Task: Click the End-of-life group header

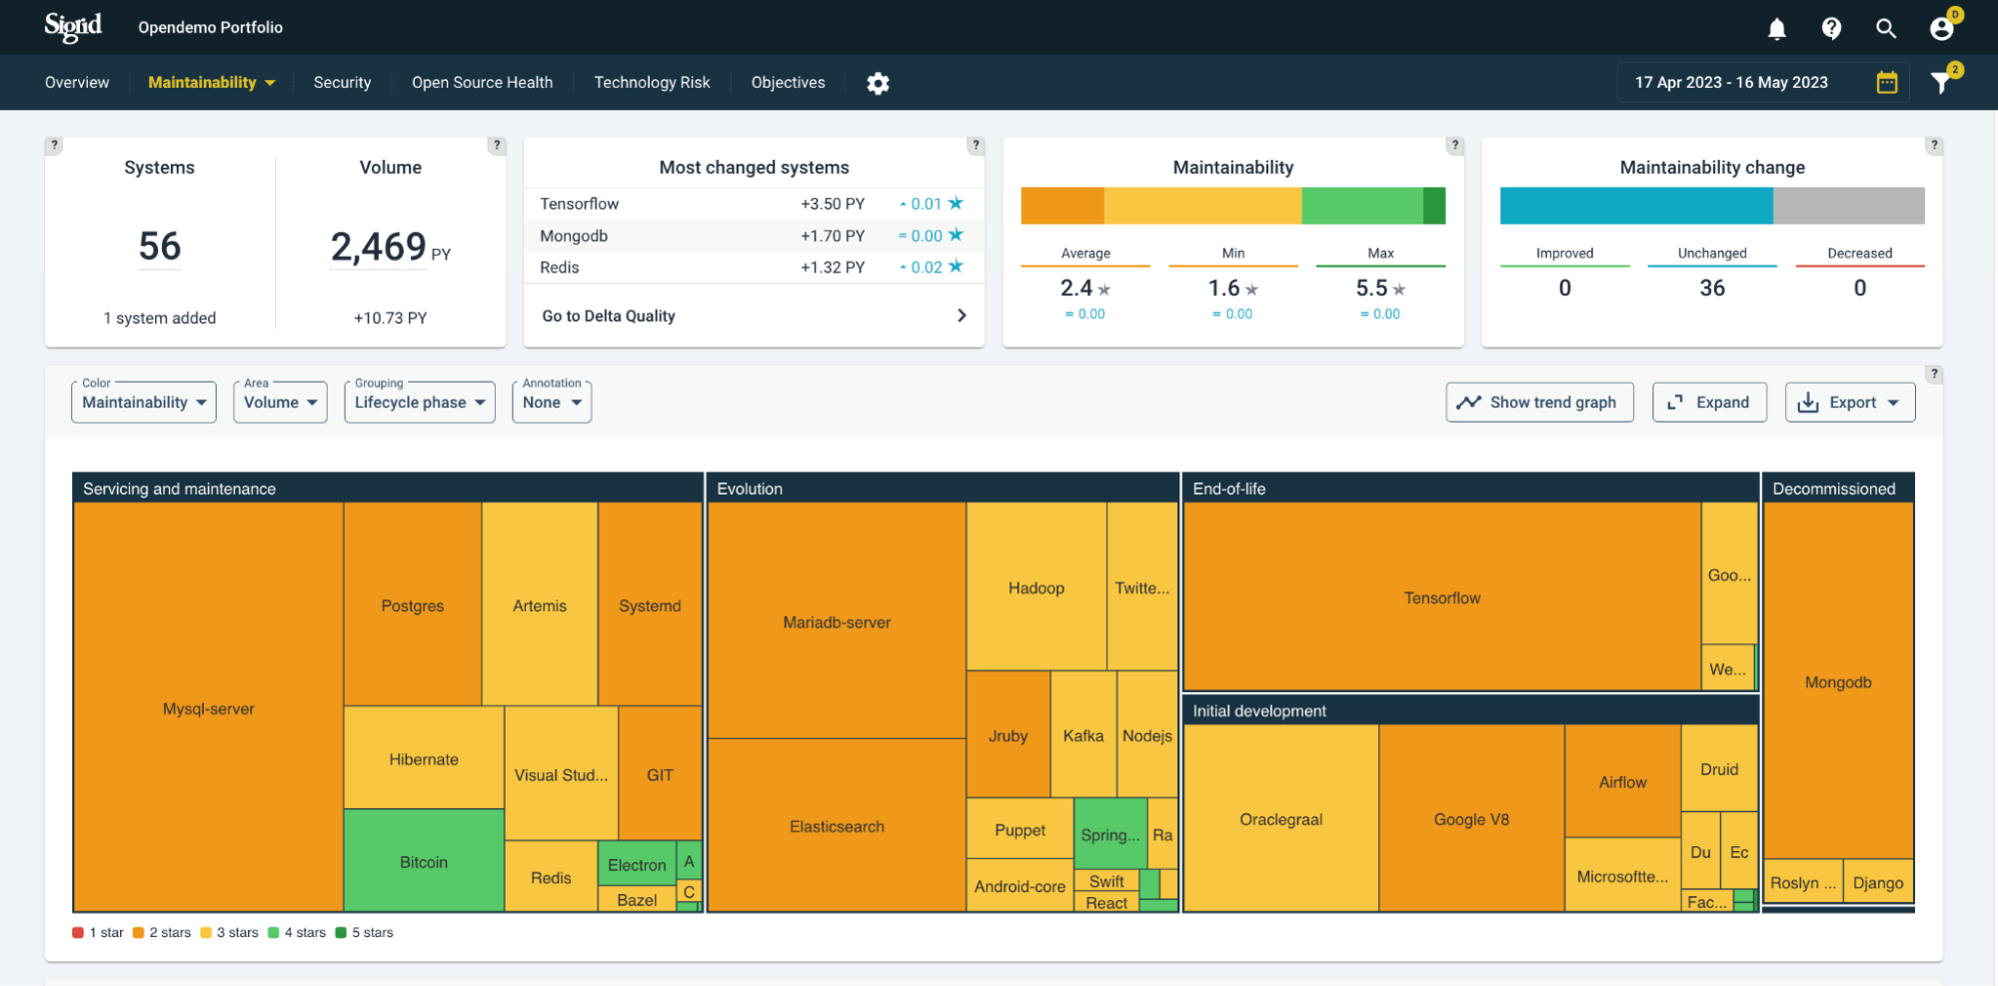Action: point(1470,489)
